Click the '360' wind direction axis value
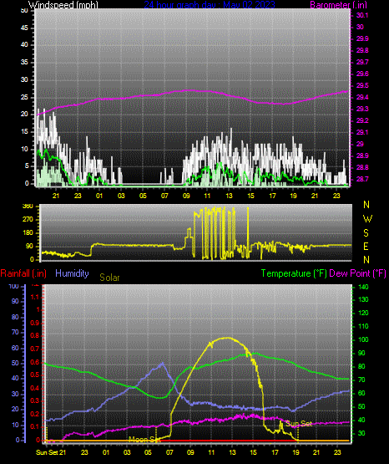 point(28,207)
